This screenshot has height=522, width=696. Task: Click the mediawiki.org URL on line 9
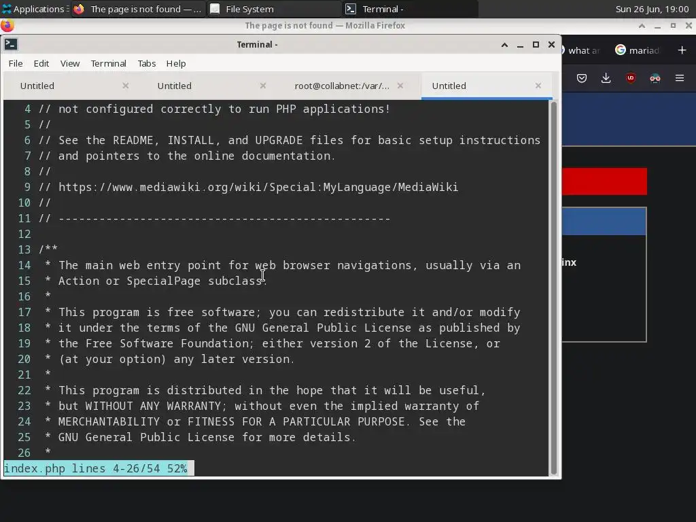coord(258,187)
